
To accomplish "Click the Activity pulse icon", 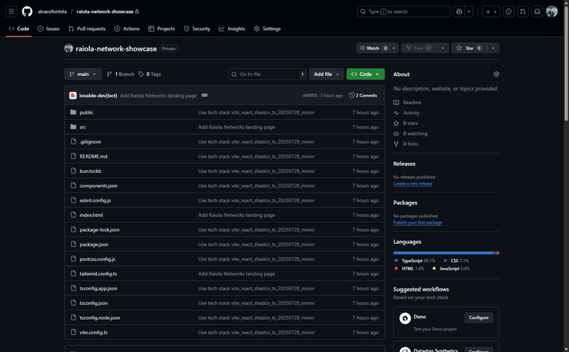I will (x=396, y=113).
